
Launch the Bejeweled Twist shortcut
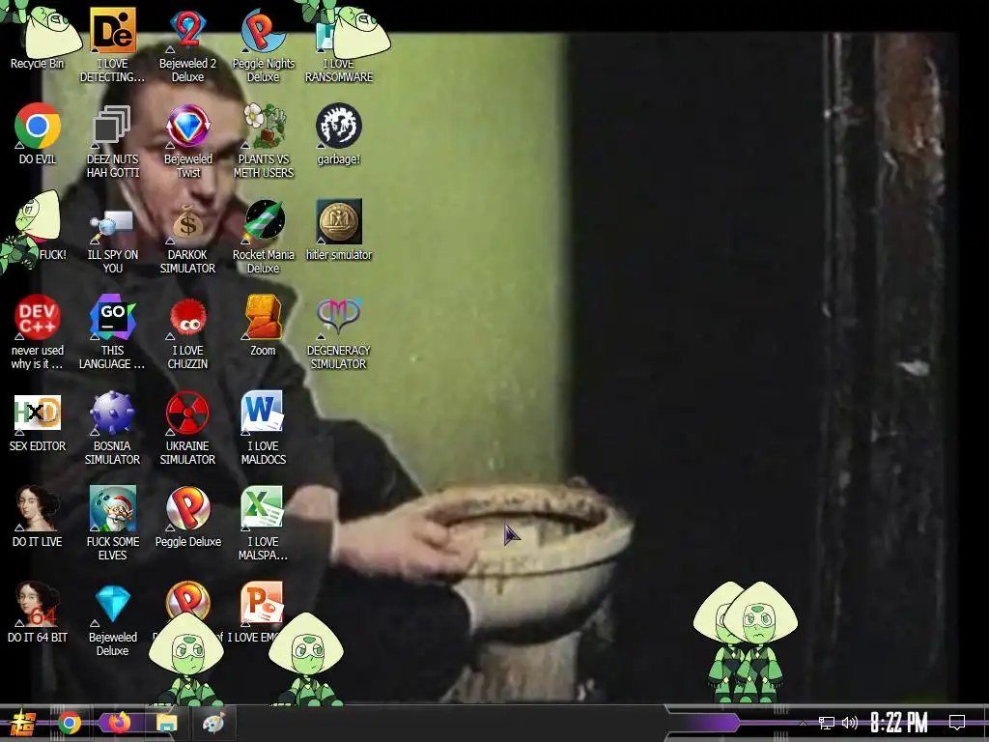pos(187,140)
